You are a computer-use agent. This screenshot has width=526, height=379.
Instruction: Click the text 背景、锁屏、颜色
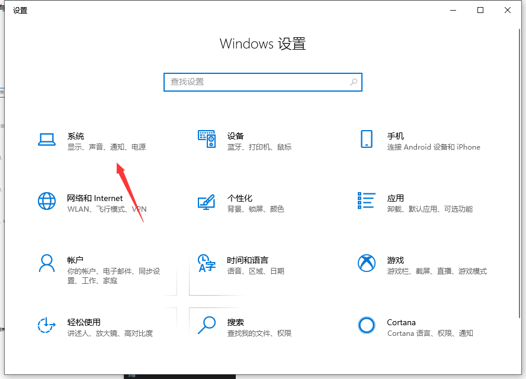coord(256,209)
